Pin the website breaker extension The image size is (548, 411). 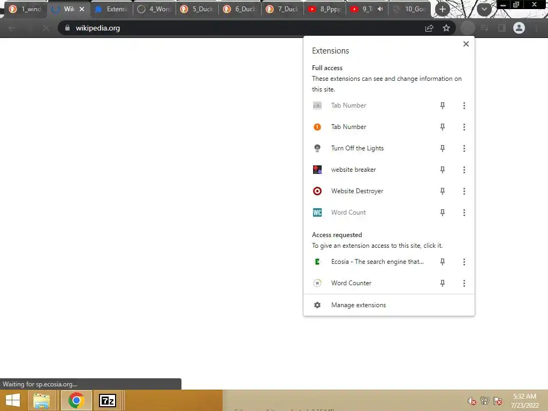(443, 170)
